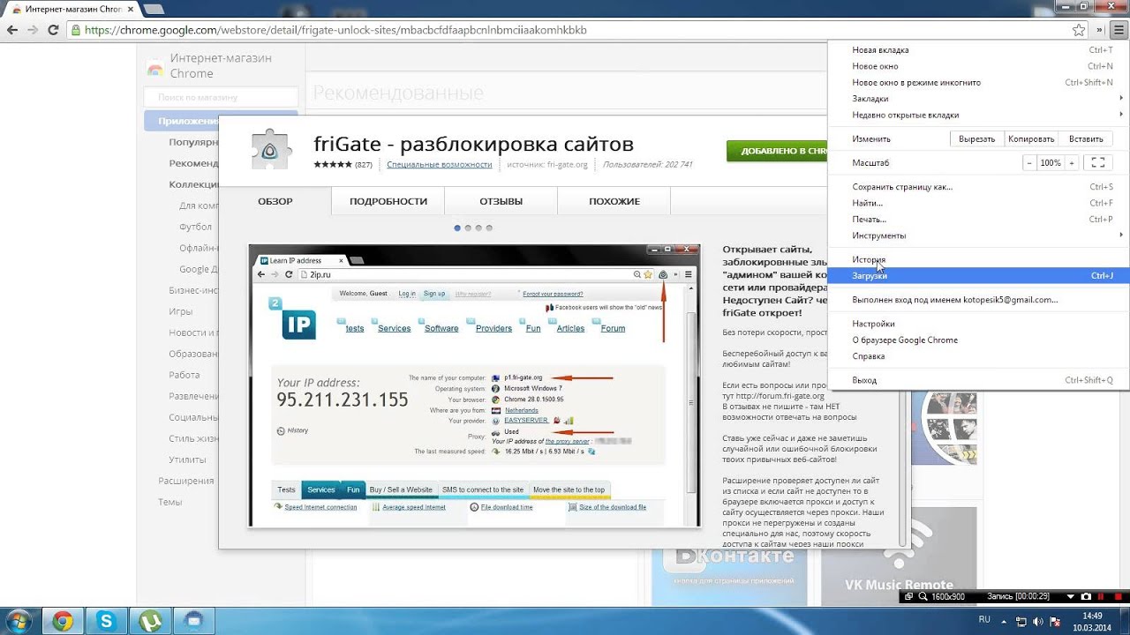Open the taskbar clock showing 14:49
Viewport: 1130px width, 635px height.
(x=1092, y=621)
